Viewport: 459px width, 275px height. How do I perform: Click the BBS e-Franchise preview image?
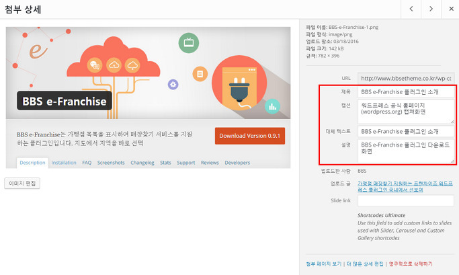coord(148,97)
